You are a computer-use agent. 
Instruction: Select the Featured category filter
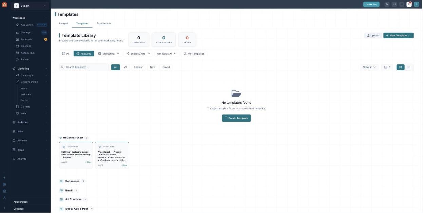(x=84, y=54)
